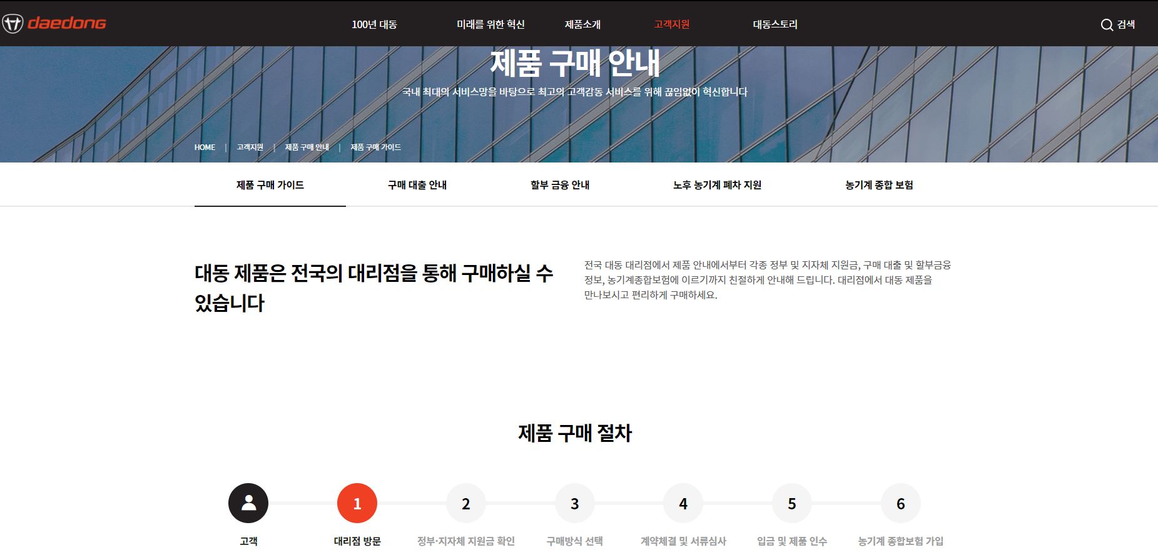Select step 4 circle in procedure
The height and width of the screenshot is (560, 1158).
683,503
